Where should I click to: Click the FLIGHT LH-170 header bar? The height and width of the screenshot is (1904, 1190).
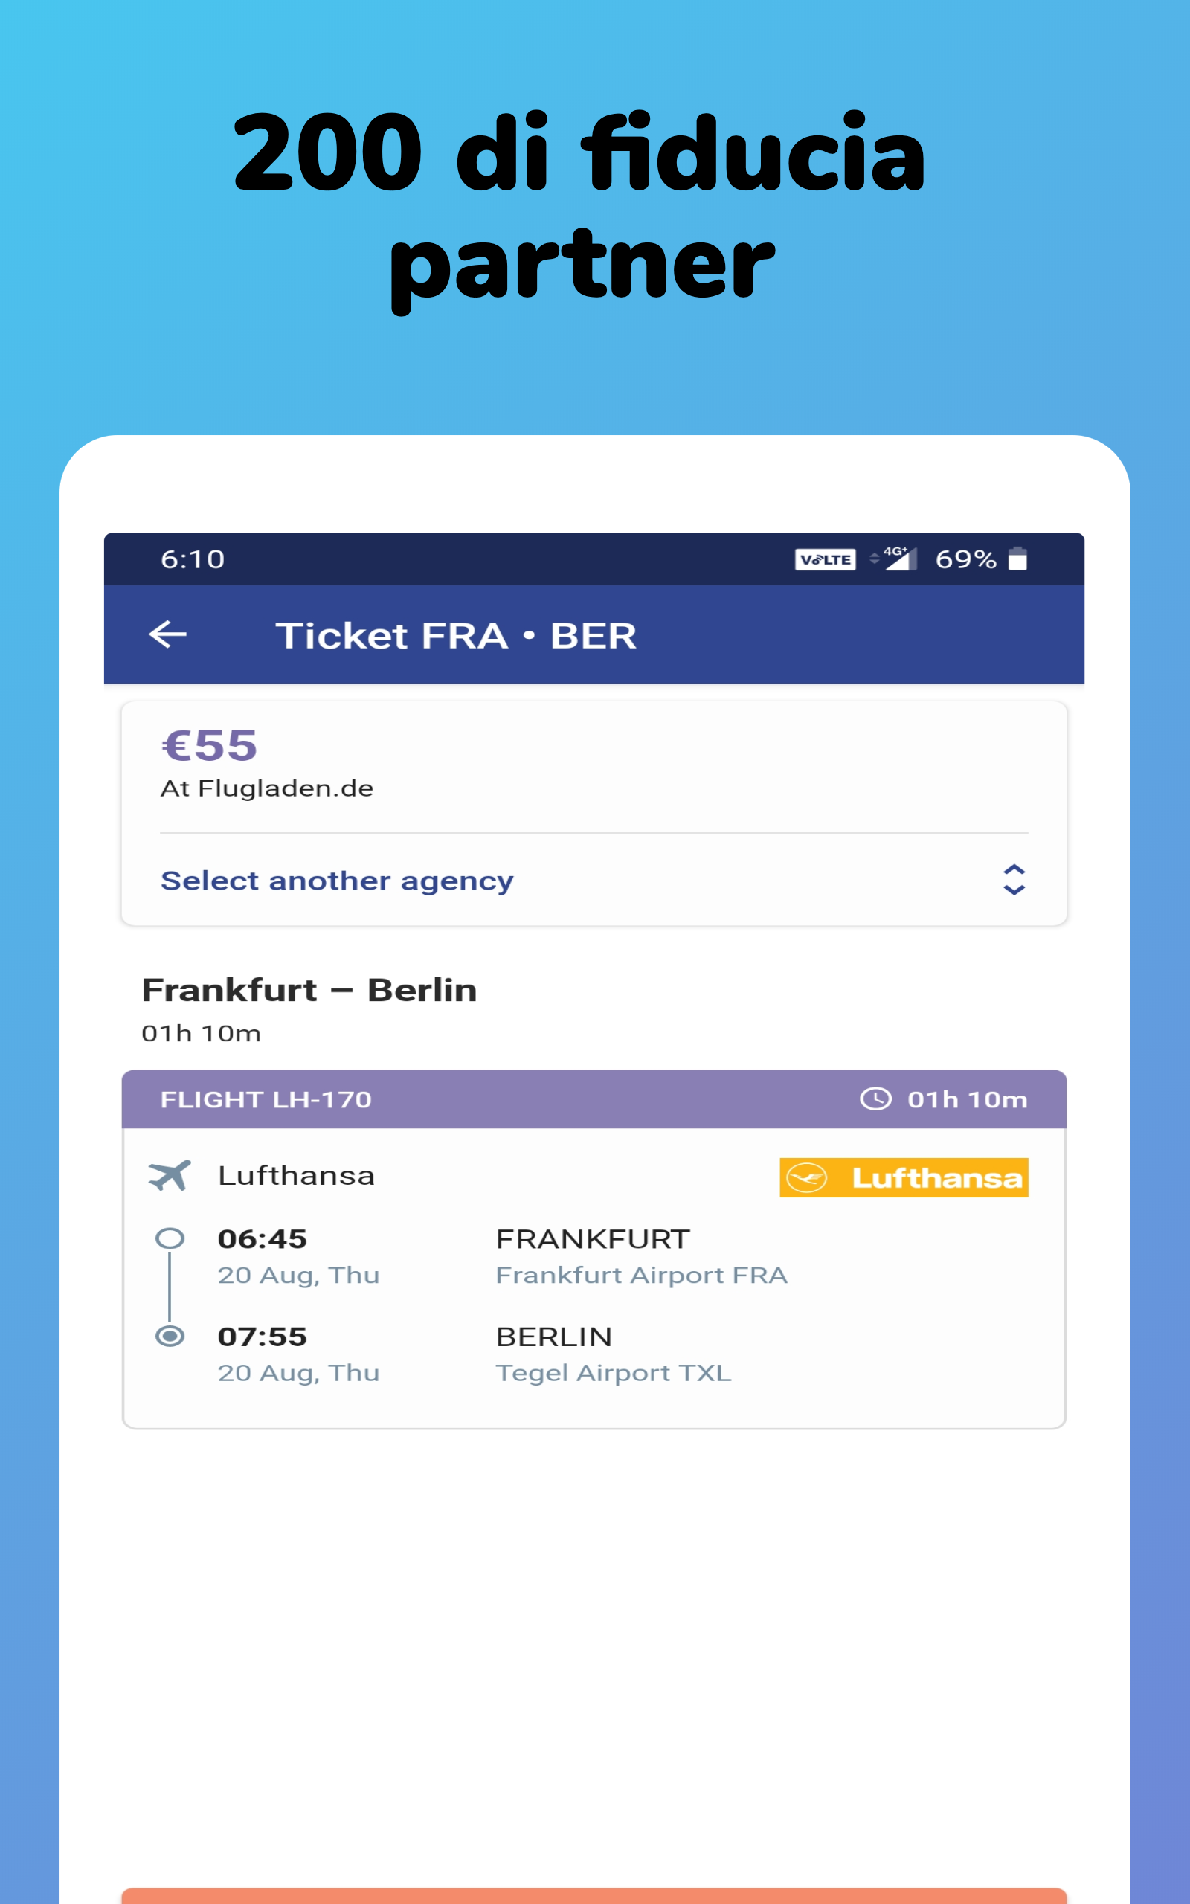click(594, 1099)
